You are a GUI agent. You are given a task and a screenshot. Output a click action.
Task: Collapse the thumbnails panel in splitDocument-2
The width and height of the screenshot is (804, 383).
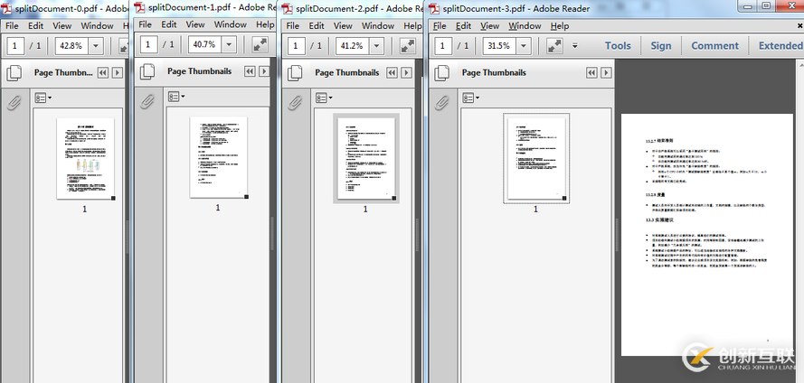click(x=393, y=72)
